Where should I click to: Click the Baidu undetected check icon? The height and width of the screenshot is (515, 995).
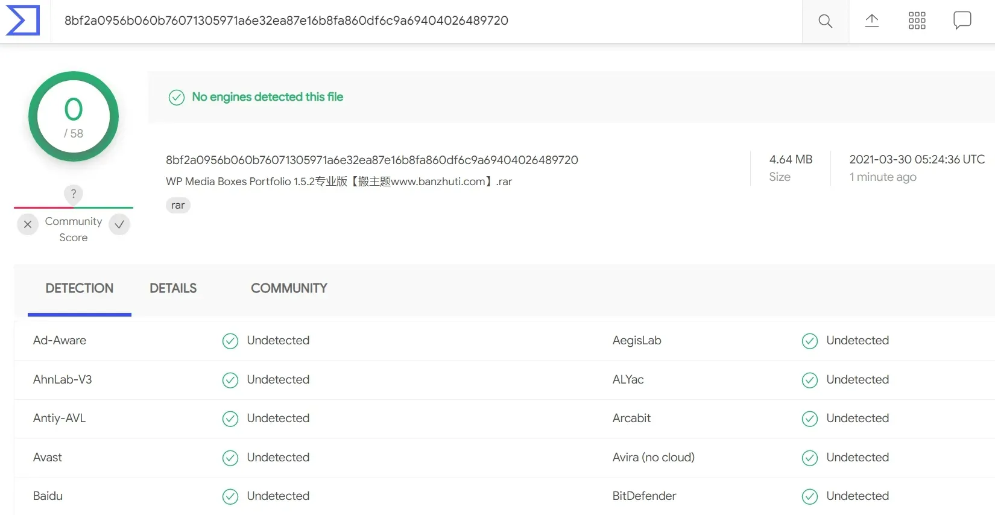tap(230, 497)
